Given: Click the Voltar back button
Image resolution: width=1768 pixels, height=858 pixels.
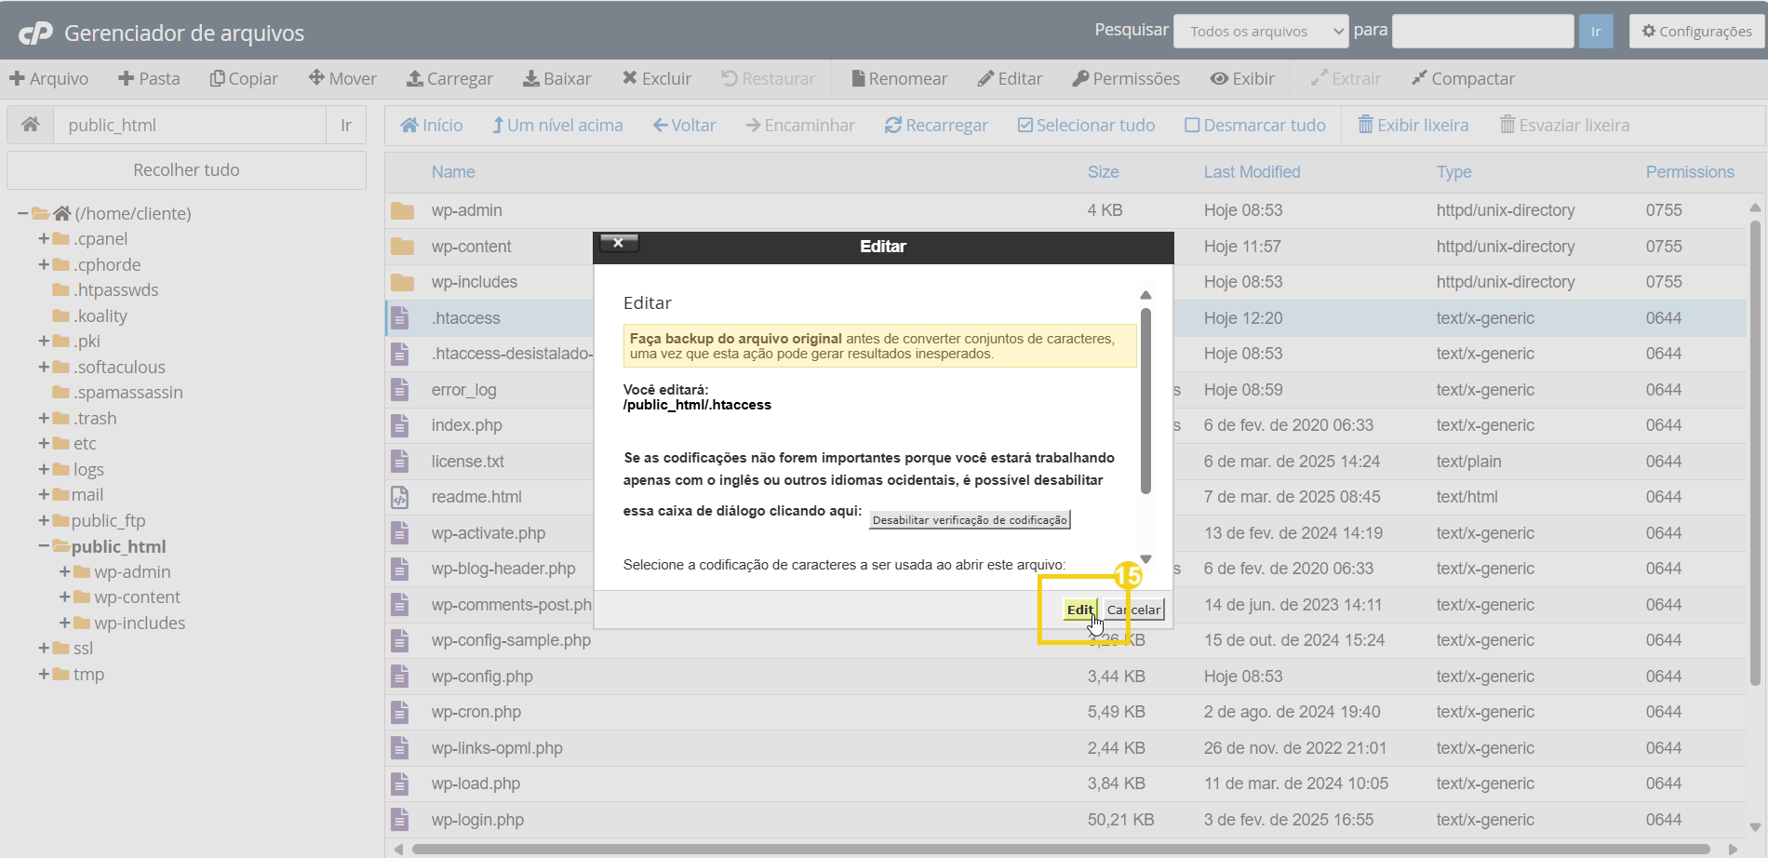Looking at the screenshot, I should [x=684, y=126].
